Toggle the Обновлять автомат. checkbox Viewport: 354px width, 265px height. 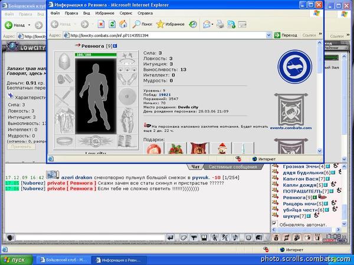click(x=274, y=223)
